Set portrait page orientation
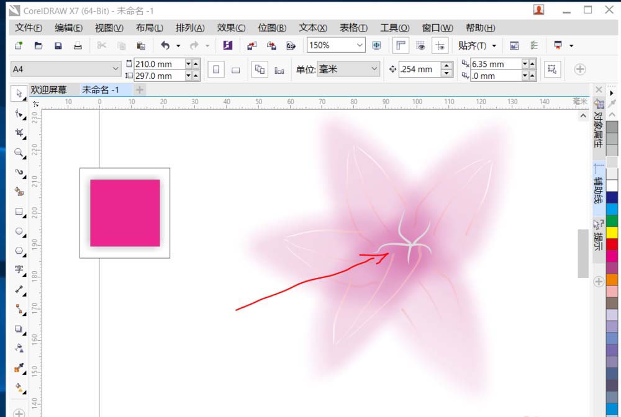This screenshot has height=417, width=621. (x=216, y=69)
